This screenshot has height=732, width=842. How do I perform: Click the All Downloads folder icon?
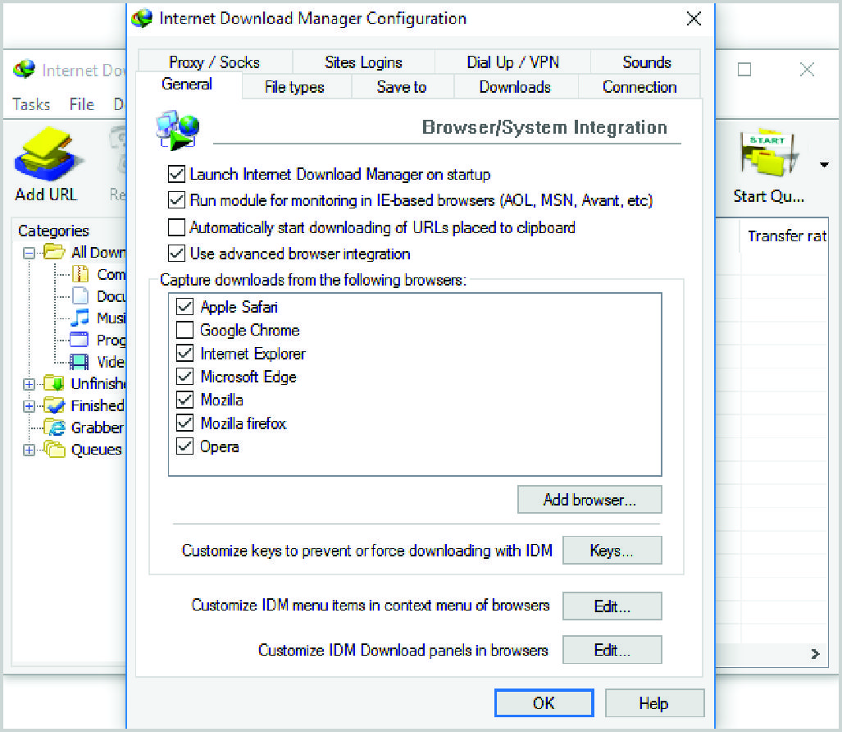(x=53, y=252)
